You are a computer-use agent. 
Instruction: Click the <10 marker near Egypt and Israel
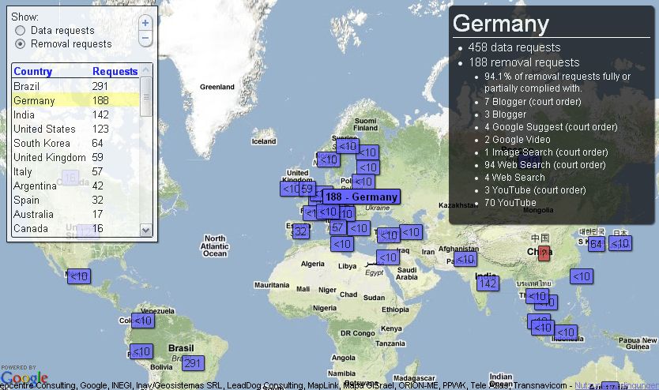coord(388,257)
